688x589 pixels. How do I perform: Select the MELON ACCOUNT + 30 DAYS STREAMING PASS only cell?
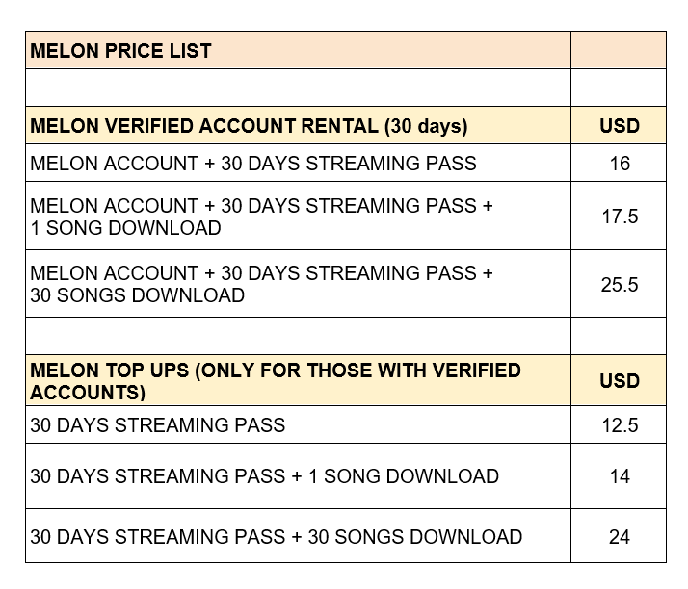pyautogui.click(x=298, y=164)
